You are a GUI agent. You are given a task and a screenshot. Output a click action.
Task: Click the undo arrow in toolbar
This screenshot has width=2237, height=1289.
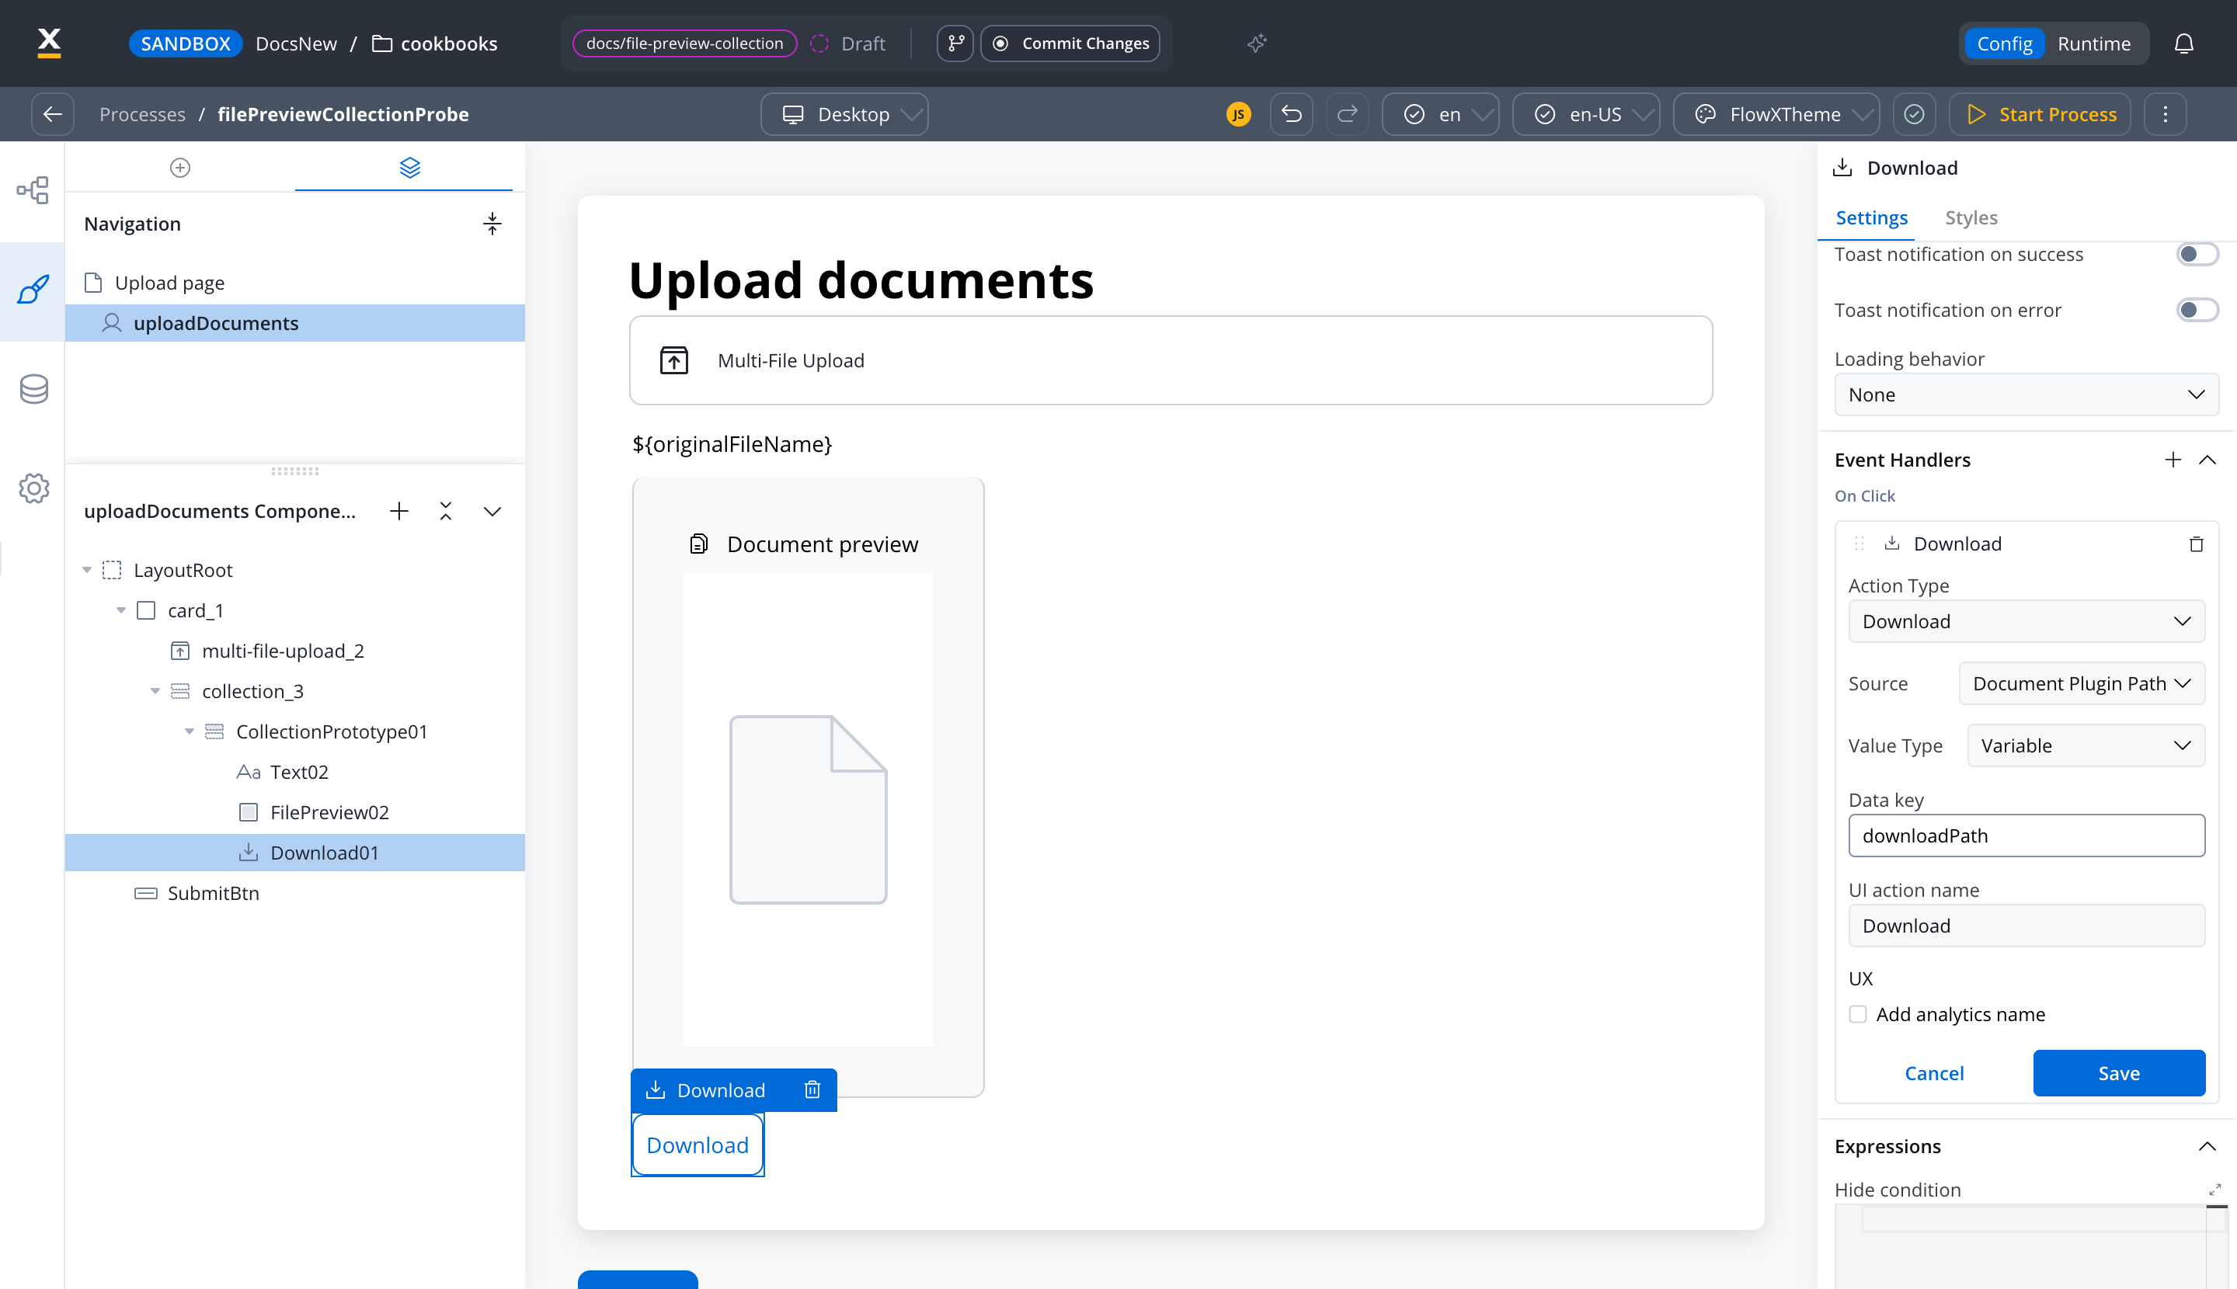coord(1291,114)
